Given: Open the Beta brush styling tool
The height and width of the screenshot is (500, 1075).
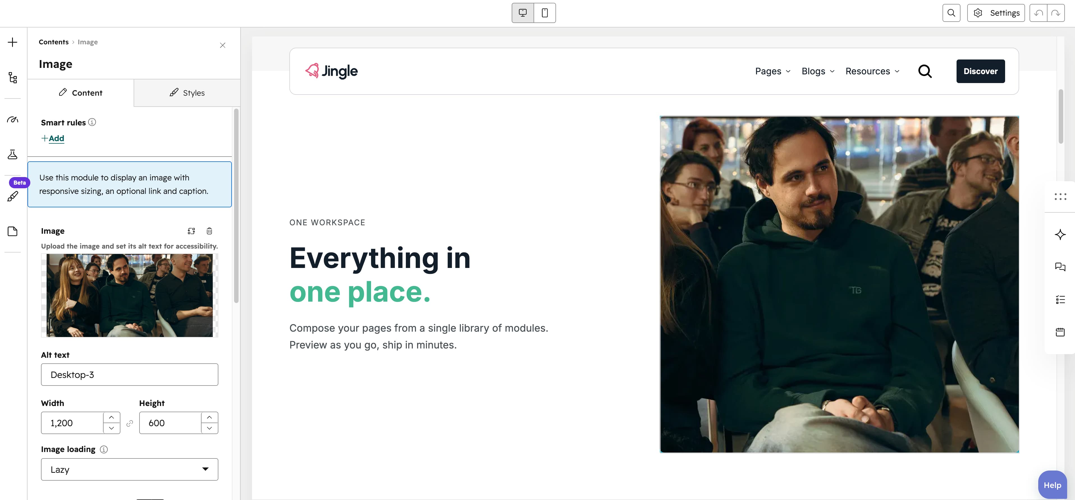Looking at the screenshot, I should (x=13, y=196).
